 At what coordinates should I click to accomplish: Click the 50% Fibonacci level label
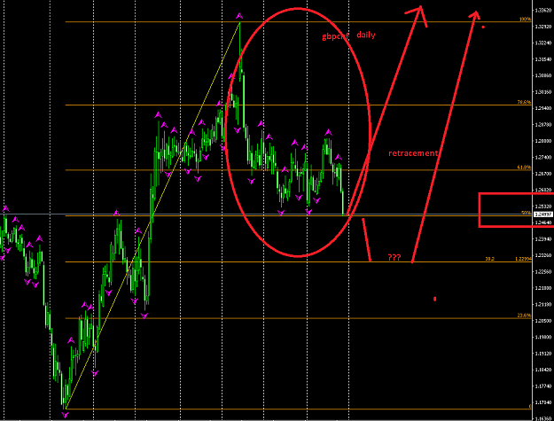tap(527, 213)
